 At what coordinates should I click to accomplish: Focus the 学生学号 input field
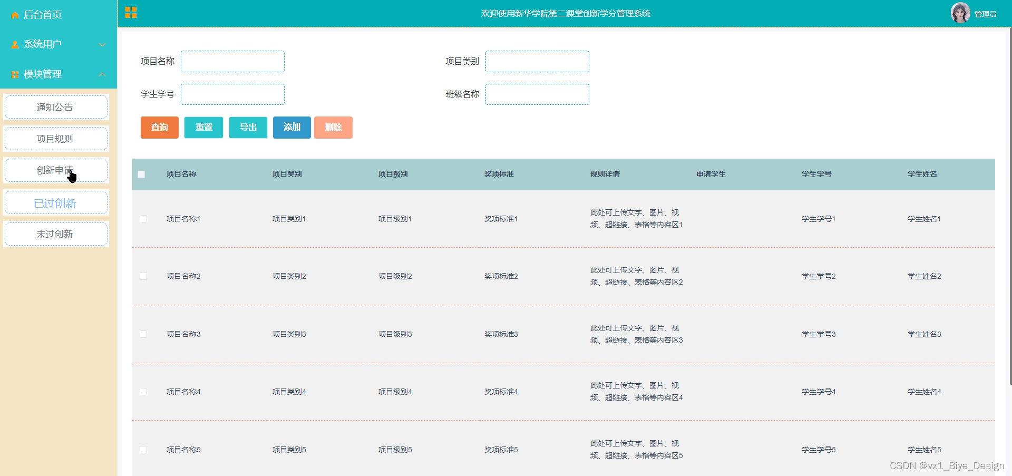pyautogui.click(x=232, y=94)
